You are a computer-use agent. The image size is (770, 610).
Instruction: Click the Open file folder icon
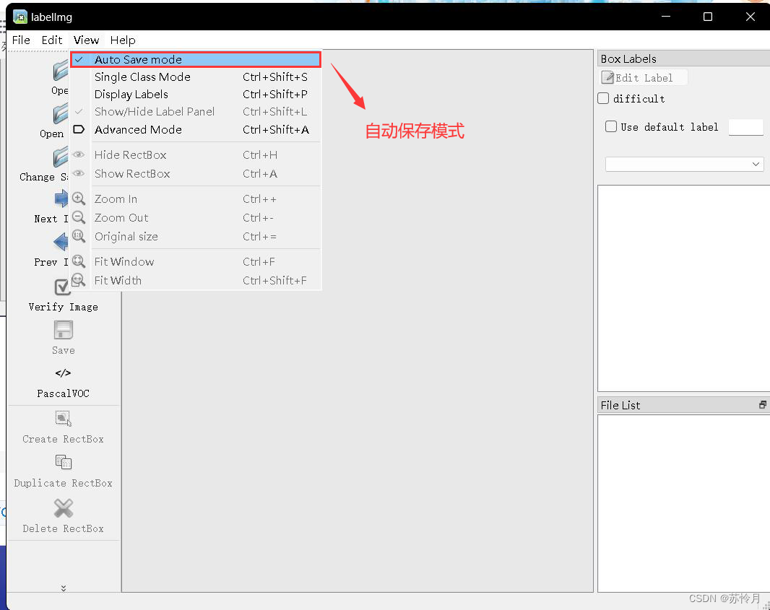pos(61,71)
